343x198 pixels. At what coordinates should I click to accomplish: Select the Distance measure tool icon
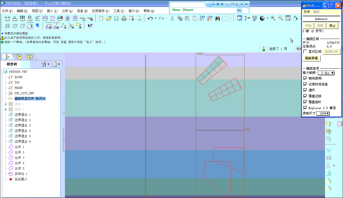[7, 18]
